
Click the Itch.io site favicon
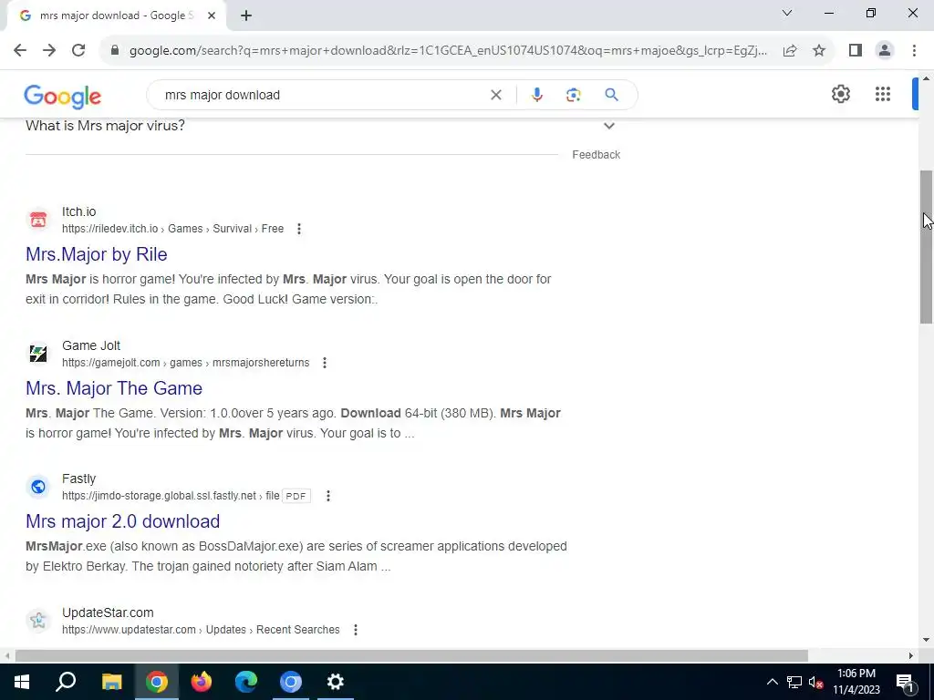(38, 220)
